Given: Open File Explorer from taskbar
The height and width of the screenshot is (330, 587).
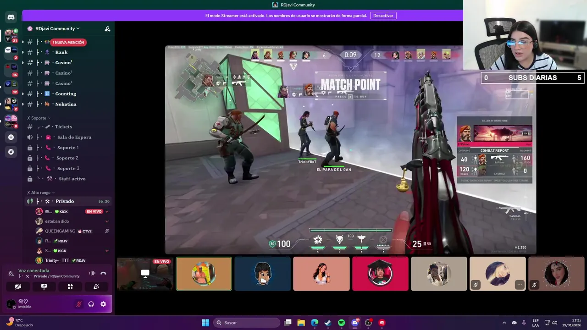Looking at the screenshot, I should tap(301, 323).
